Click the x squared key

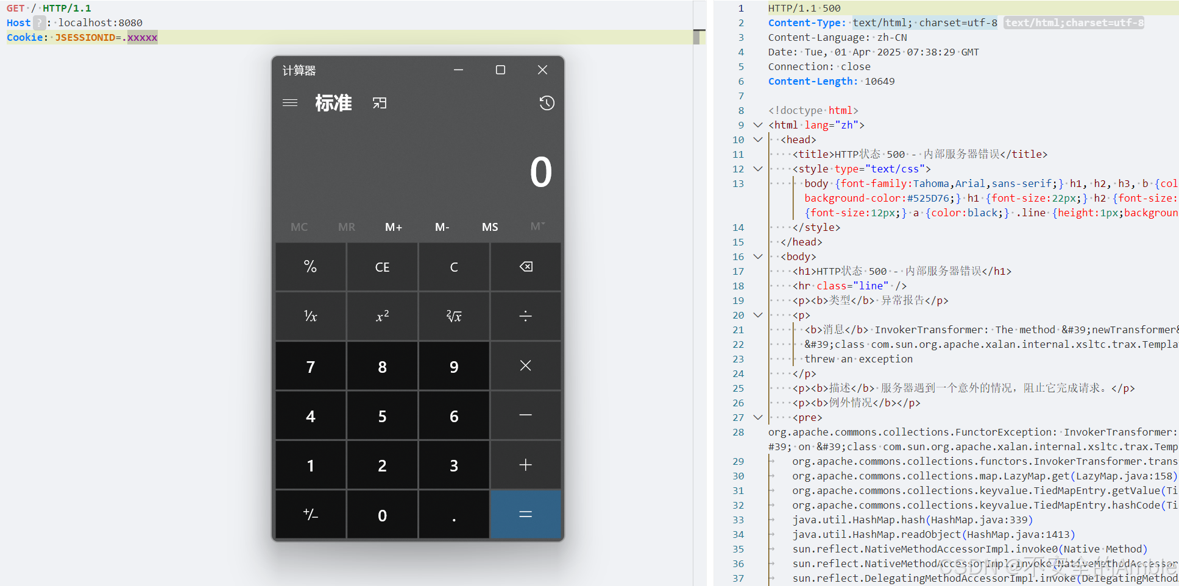[382, 316]
